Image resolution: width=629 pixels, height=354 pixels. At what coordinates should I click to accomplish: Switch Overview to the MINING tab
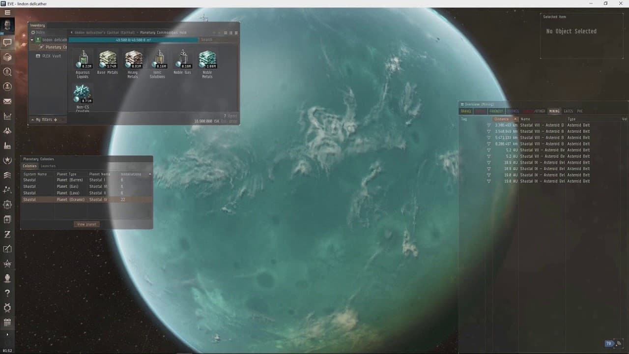click(x=554, y=111)
